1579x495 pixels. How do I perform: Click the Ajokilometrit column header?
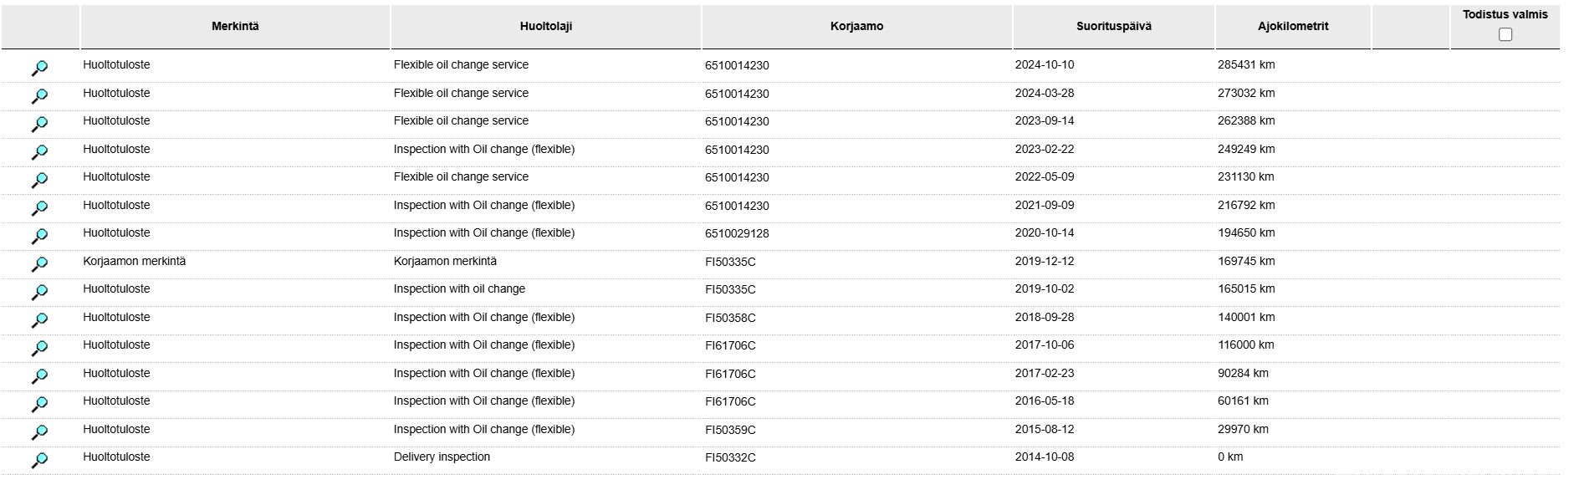1293,27
